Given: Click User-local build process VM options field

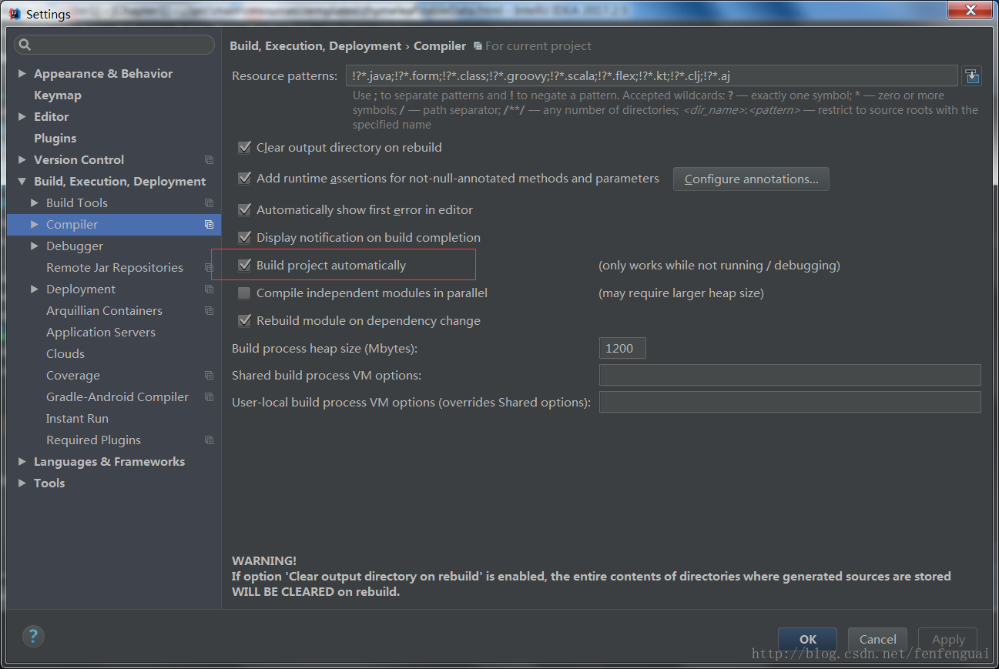Looking at the screenshot, I should (x=789, y=402).
